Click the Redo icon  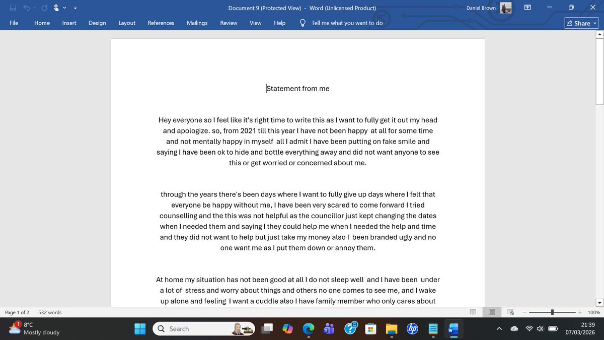[44, 8]
